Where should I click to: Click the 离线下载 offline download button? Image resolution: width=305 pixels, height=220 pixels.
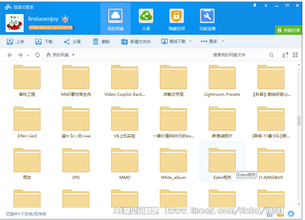(x=174, y=42)
